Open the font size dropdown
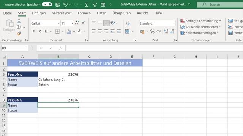The height and width of the screenshot is (136, 243). [x=72, y=23]
